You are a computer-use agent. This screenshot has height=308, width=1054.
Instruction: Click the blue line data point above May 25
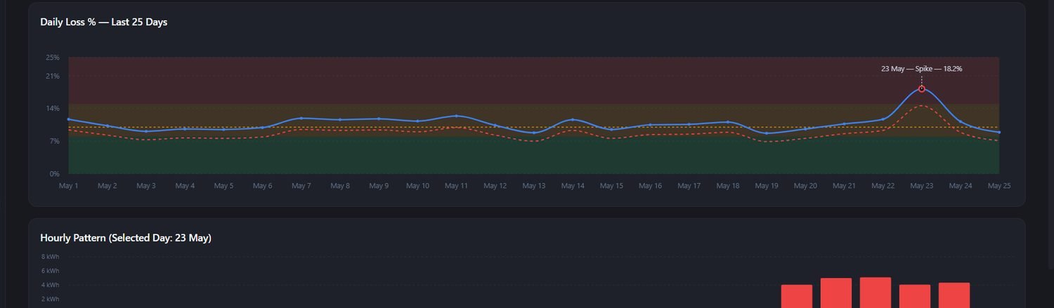[x=999, y=132]
